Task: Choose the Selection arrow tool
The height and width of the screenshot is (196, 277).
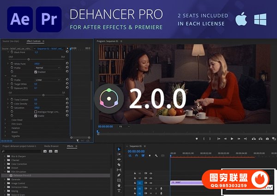Action: [x=119, y=149]
